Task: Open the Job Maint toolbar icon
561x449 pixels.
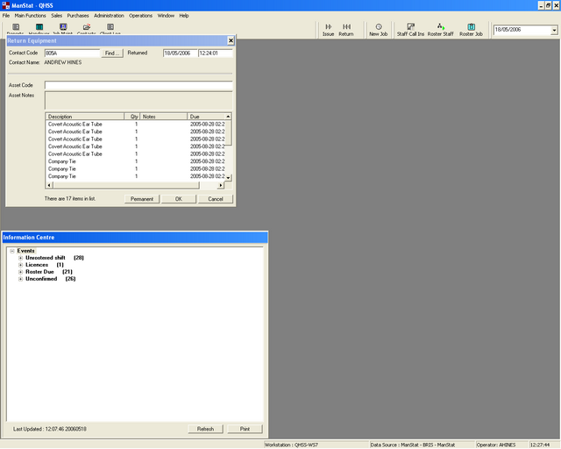Action: [x=63, y=29]
